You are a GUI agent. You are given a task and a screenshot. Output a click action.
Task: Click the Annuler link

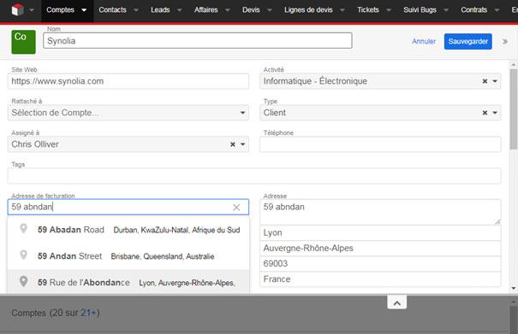pyautogui.click(x=424, y=41)
